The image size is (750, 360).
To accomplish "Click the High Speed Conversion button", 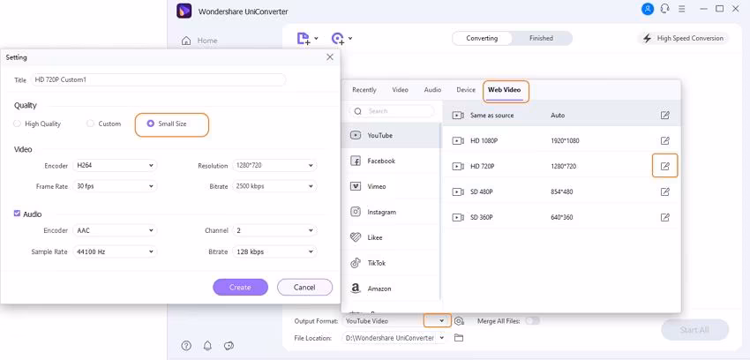I will (683, 38).
